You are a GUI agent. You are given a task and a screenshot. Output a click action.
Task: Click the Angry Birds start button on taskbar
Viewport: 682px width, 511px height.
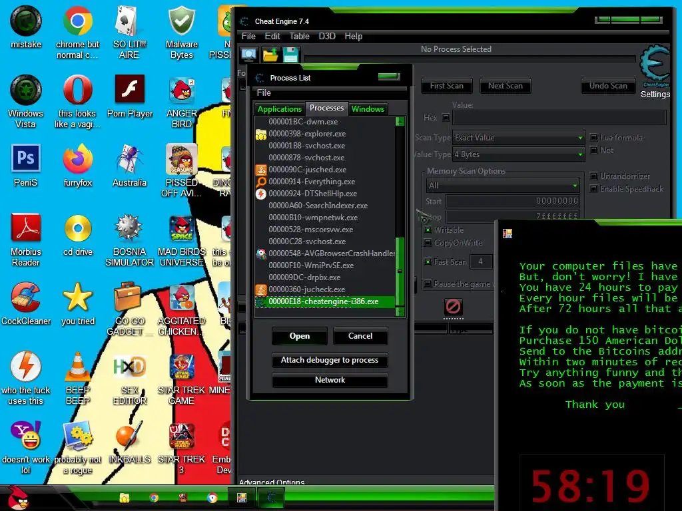(18, 498)
